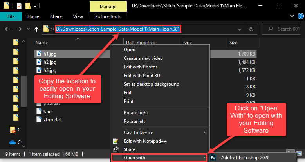Viewport: 305px width, 162px height.
Task: Switch to the View ribbon tab
Action: 78,16
